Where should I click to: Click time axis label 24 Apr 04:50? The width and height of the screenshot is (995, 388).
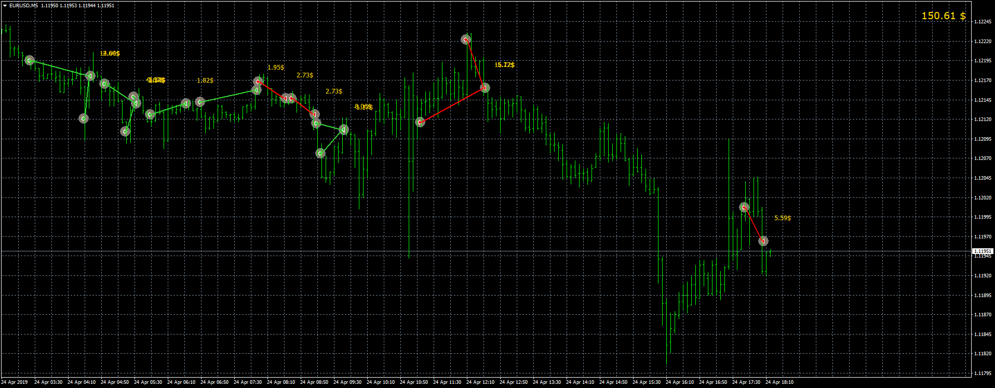click(115, 382)
